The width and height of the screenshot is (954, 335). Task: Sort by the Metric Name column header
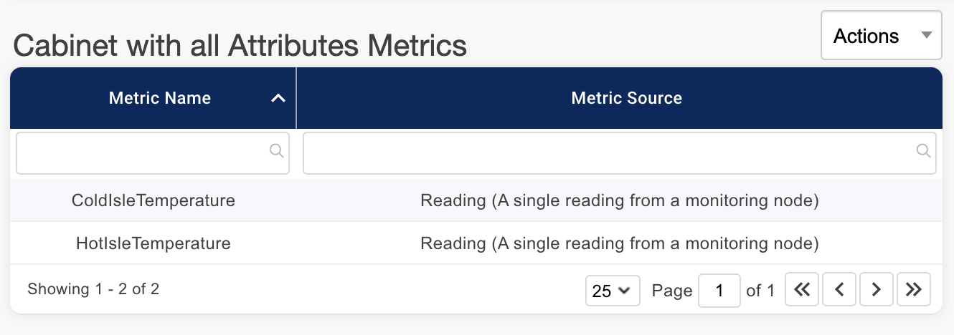coord(159,98)
